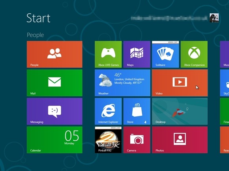229x171 pixels.
Task: Open the partially visible Finance tile
Action: [225, 111]
